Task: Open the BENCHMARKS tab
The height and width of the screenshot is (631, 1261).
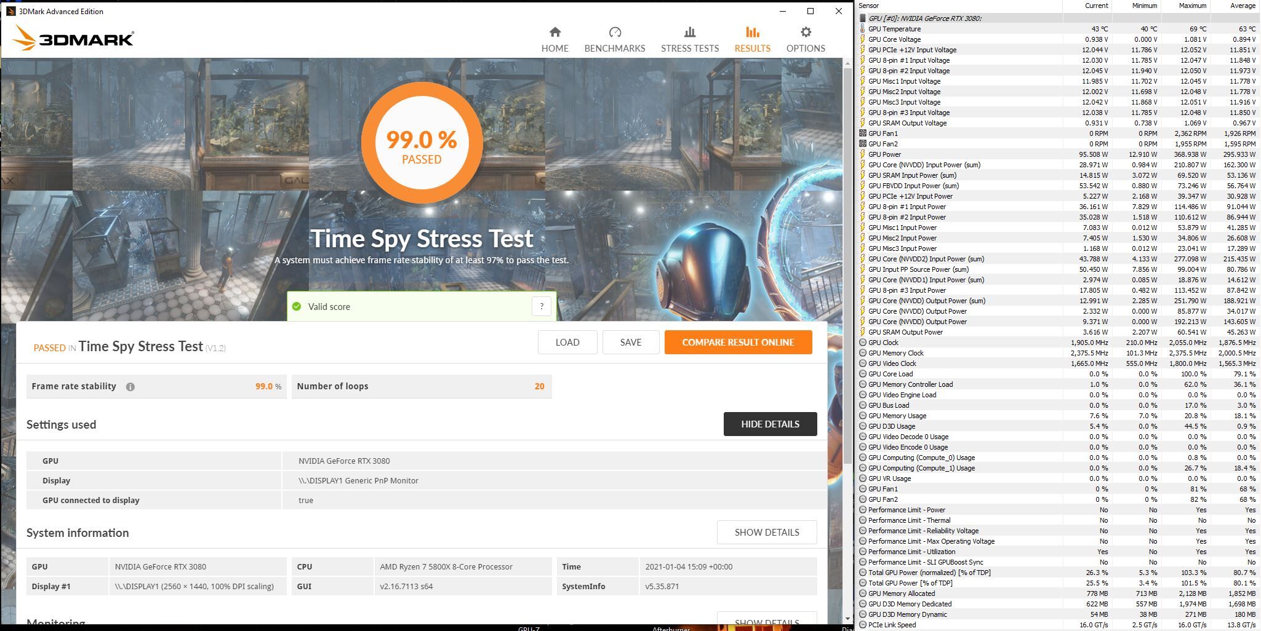Action: point(615,39)
